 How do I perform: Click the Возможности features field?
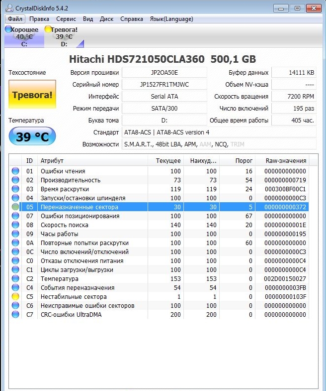(x=219, y=144)
